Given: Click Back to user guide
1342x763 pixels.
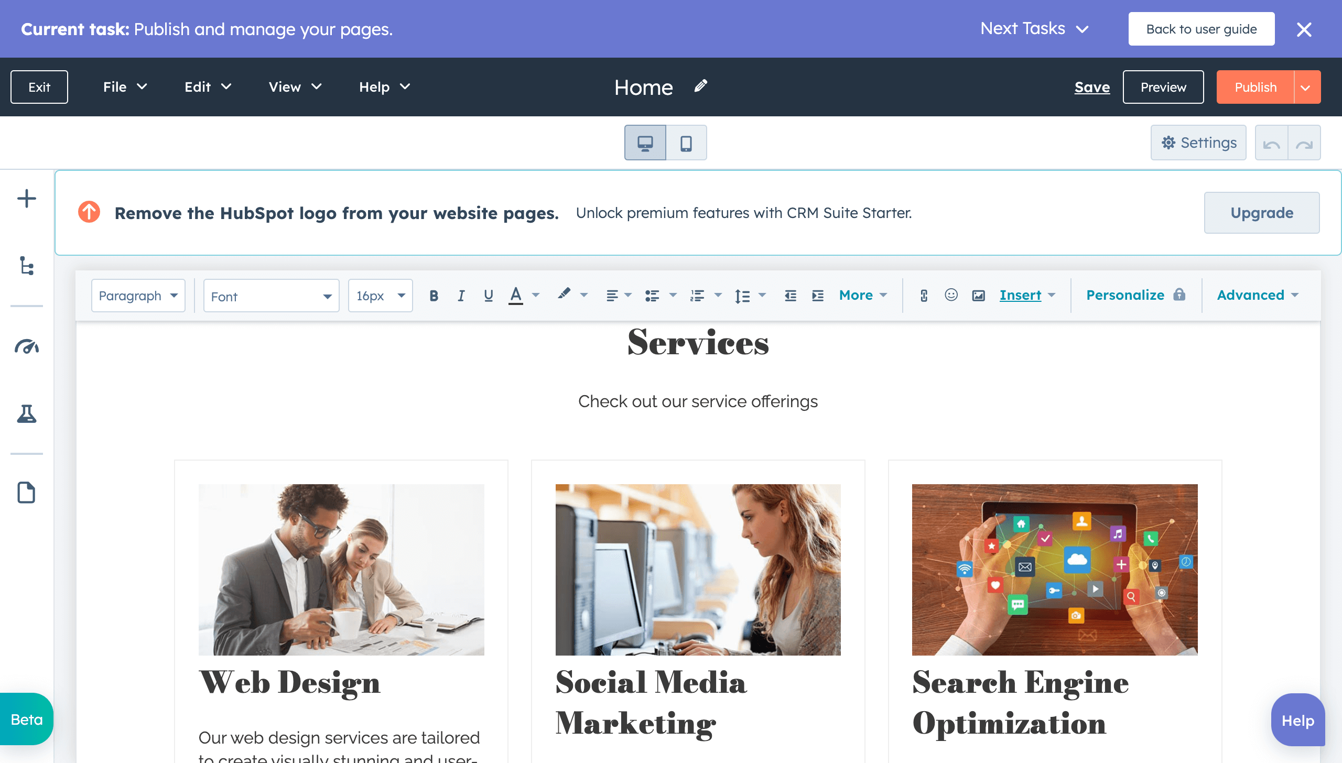Looking at the screenshot, I should (1202, 29).
